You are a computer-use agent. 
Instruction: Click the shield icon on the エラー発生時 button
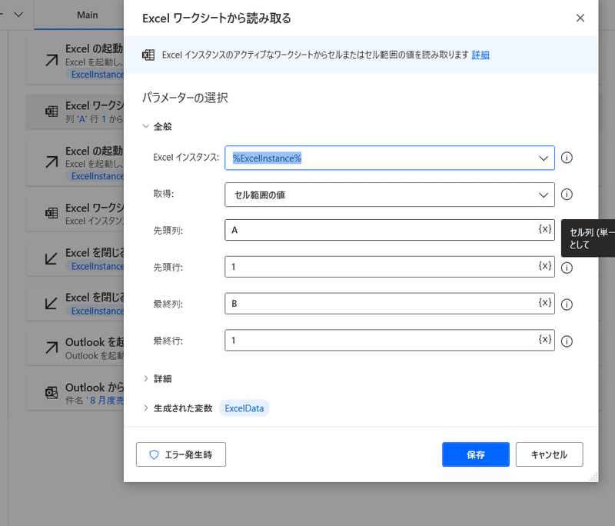(155, 454)
